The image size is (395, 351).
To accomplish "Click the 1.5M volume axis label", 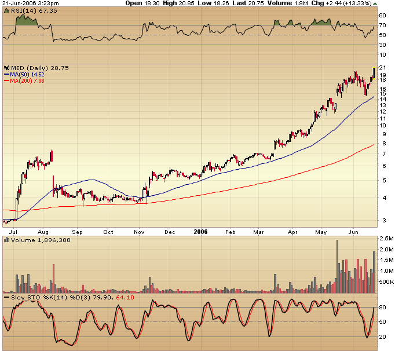I will [386, 260].
